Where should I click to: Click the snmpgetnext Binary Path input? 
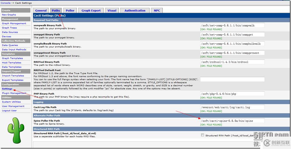pyautogui.click(x=232, y=53)
